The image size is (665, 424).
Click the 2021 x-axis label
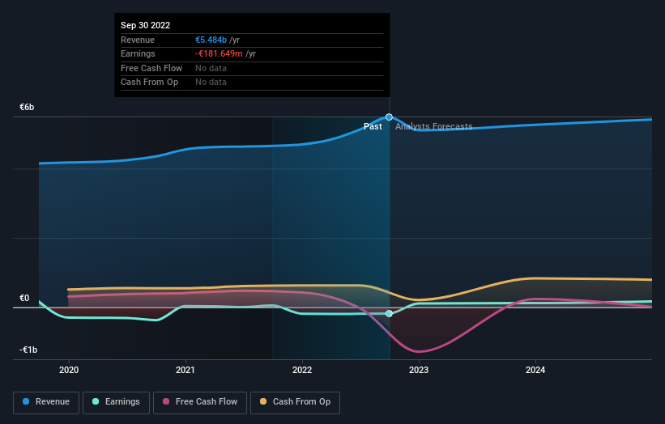tap(185, 370)
